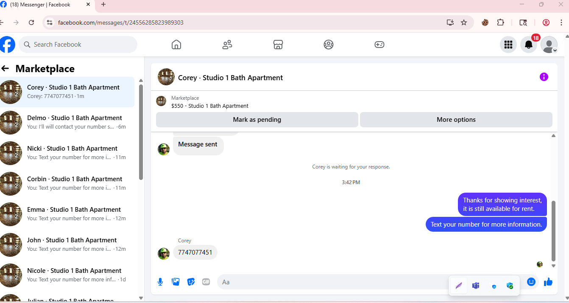Open Nicole Studio 1 Bath Apartment conversation
This screenshot has height=303, width=569.
point(67,275)
